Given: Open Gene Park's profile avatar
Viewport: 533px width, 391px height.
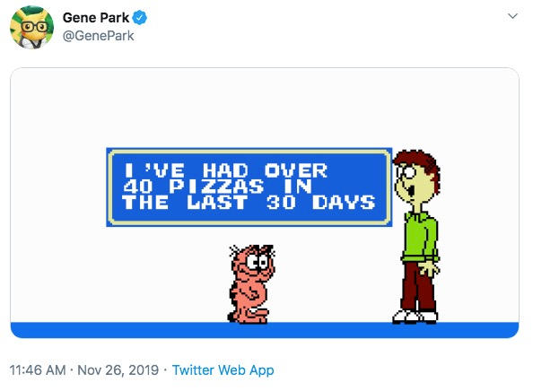Looking at the screenshot, I should click(x=31, y=27).
